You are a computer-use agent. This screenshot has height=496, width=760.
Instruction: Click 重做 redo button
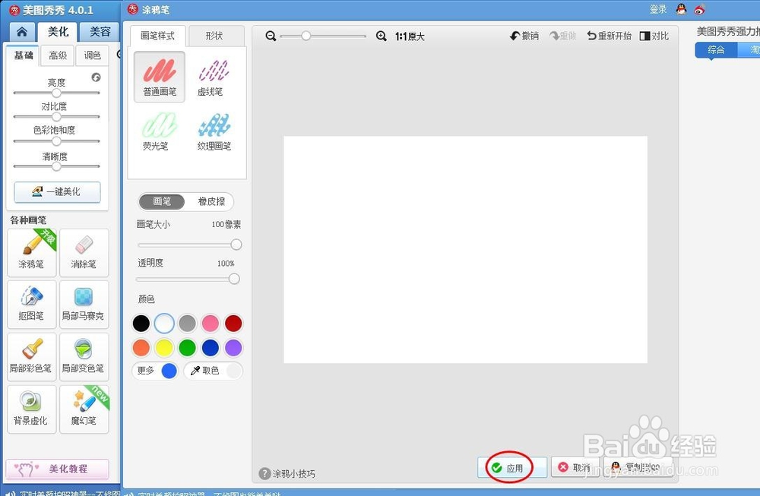click(x=562, y=36)
